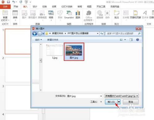Switch to the Design (设计) tab
The height and width of the screenshot is (120, 154).
[x=35, y=7]
